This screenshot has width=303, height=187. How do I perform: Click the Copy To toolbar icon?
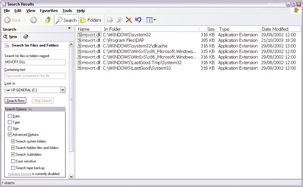tap(119, 20)
